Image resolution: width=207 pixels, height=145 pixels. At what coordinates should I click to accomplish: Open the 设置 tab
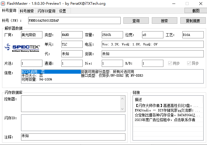click(x=62, y=11)
